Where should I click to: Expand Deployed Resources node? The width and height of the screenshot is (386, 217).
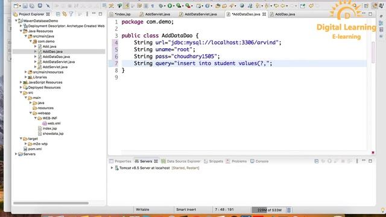(x=21, y=87)
